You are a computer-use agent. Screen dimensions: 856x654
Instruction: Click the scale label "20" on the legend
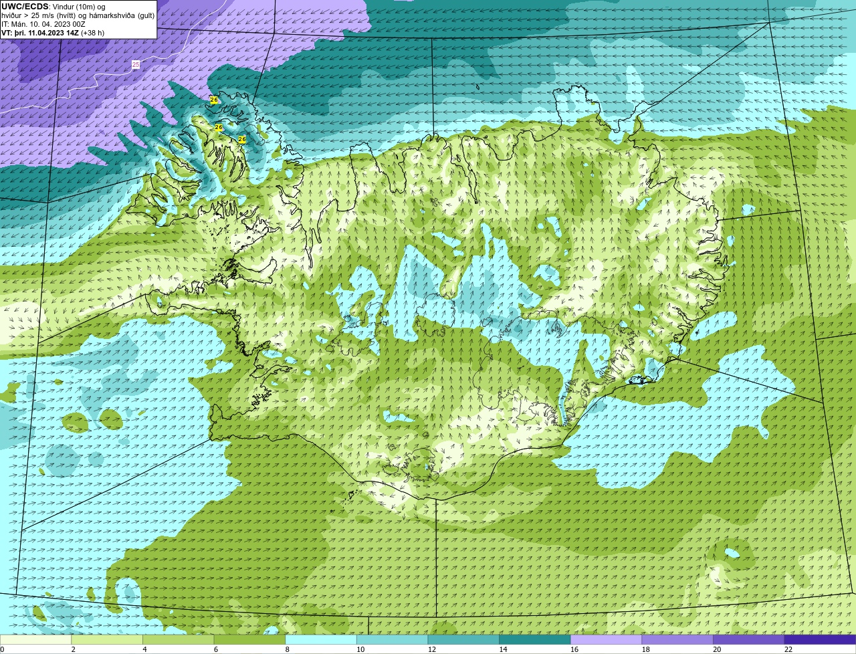(717, 649)
